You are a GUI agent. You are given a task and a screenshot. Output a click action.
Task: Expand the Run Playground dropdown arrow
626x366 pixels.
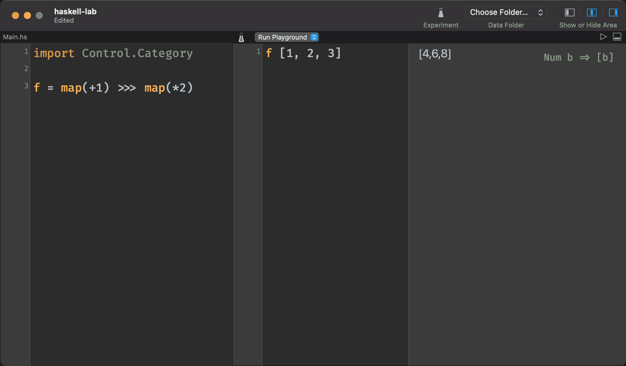click(314, 37)
